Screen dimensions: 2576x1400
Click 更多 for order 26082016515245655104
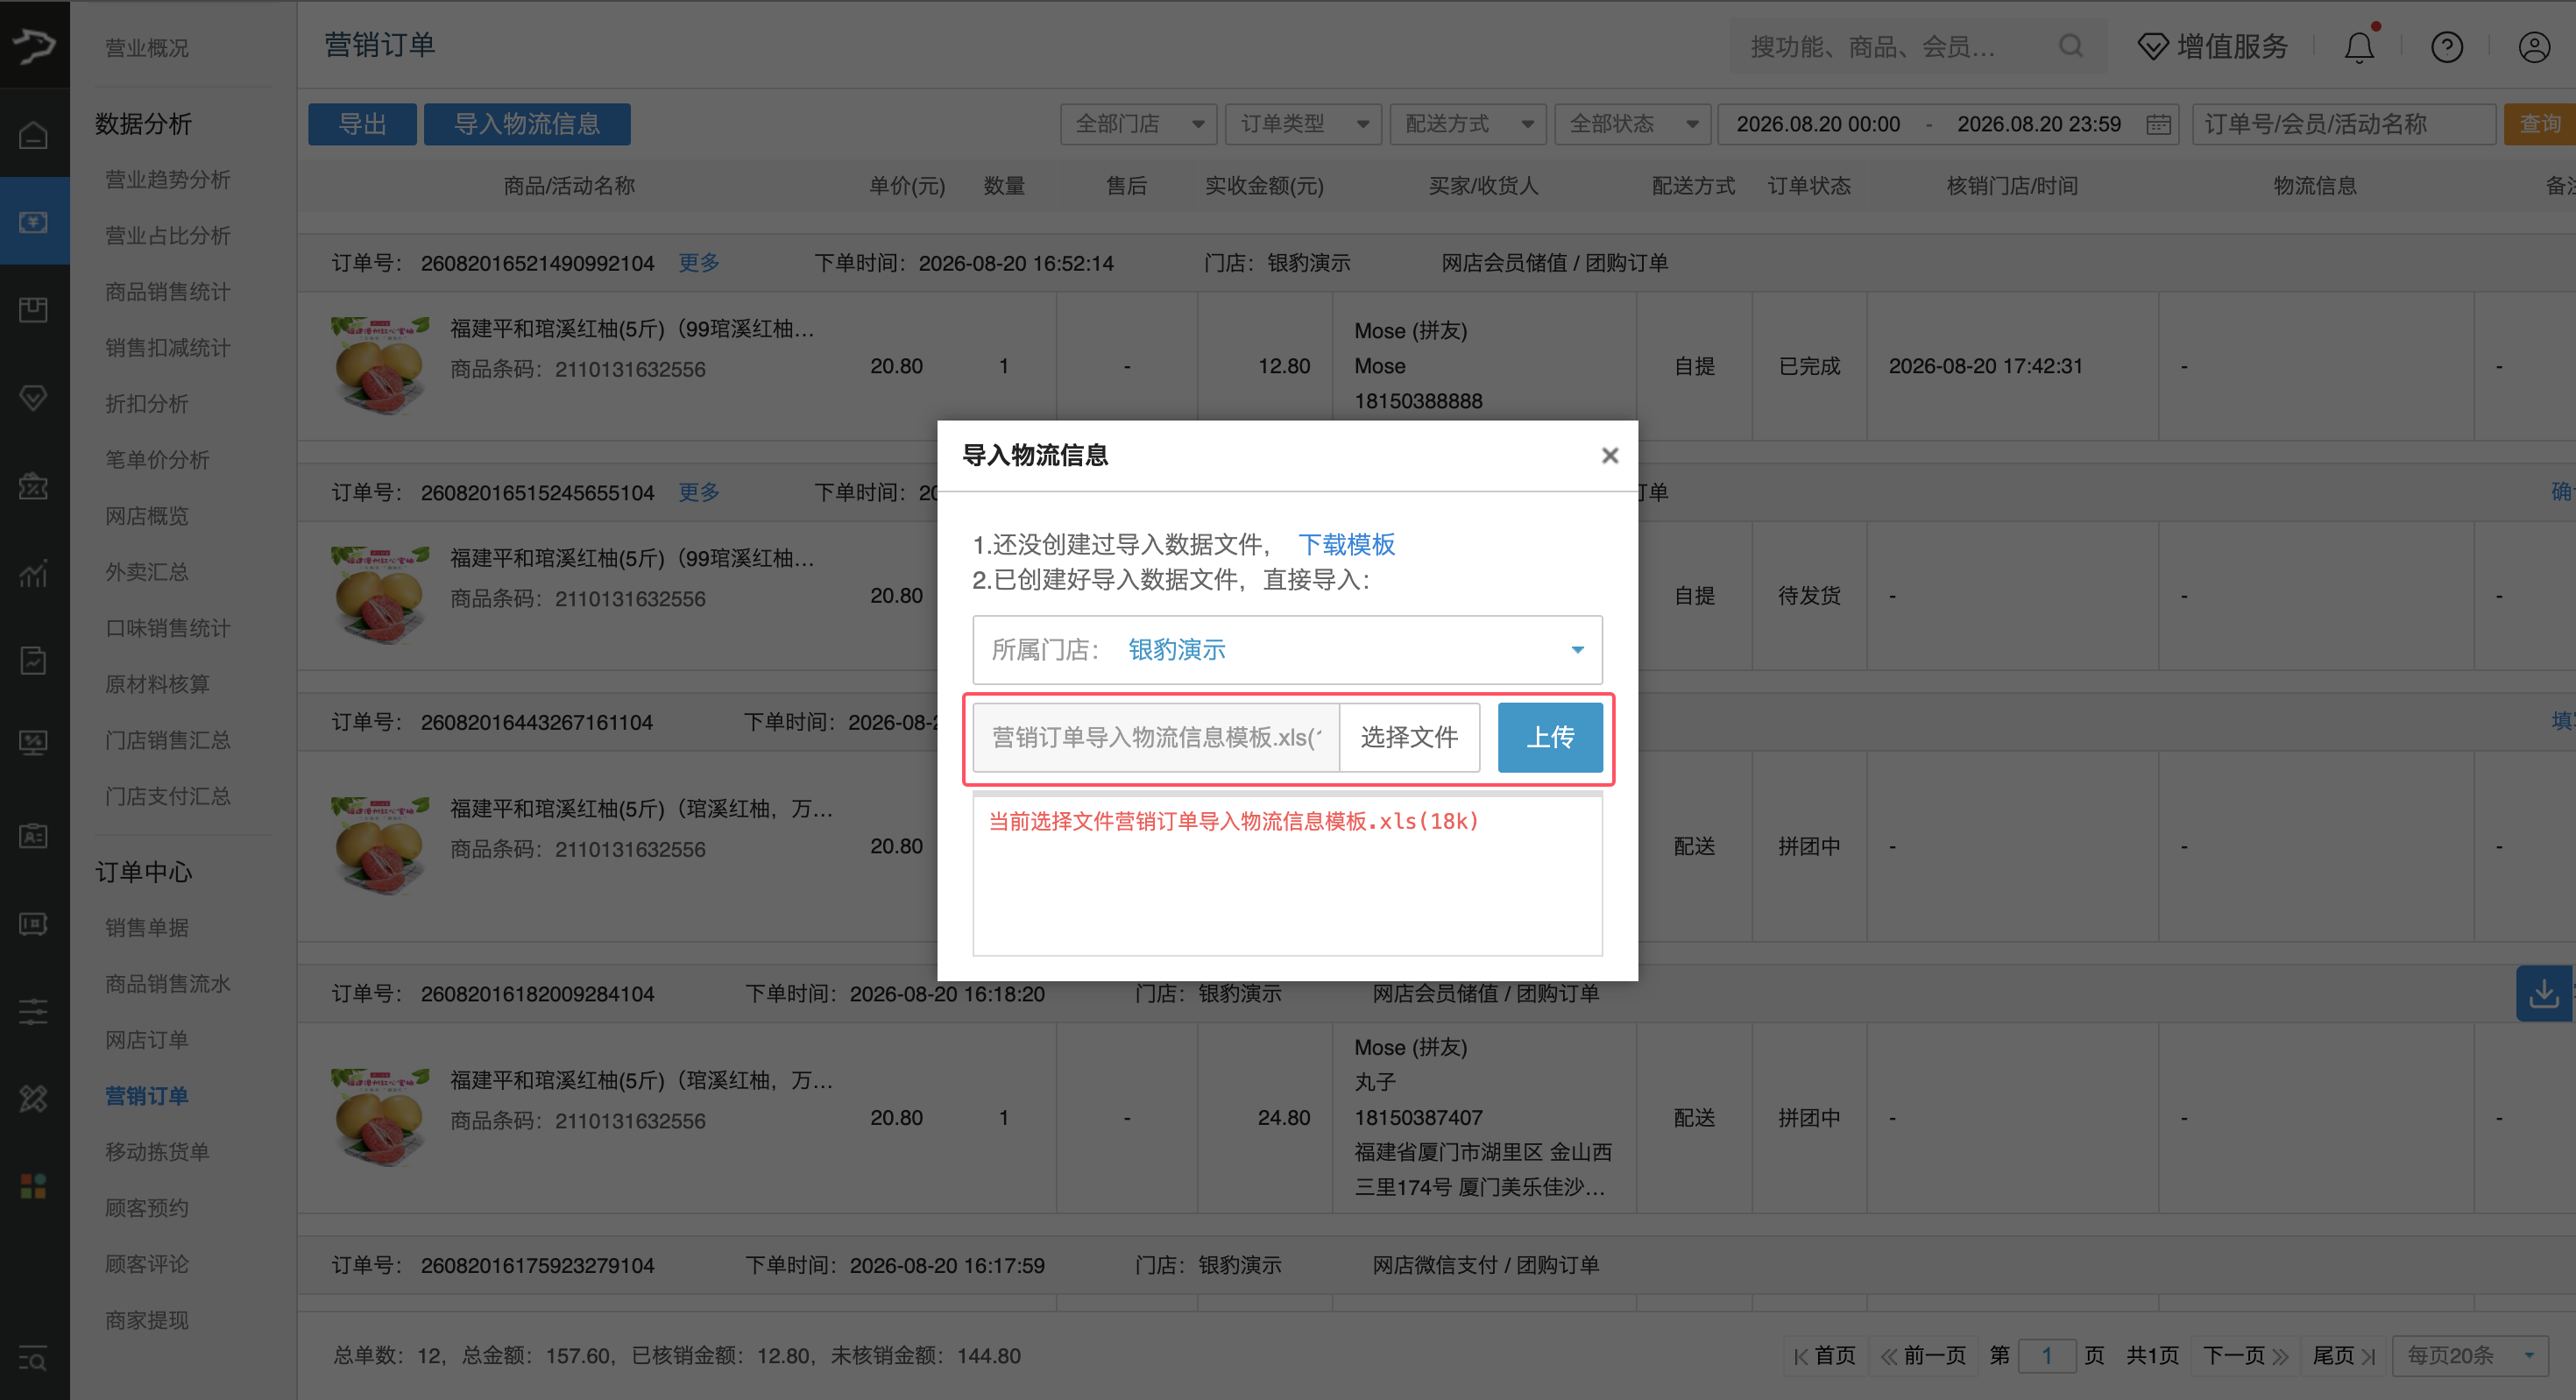pyautogui.click(x=699, y=491)
